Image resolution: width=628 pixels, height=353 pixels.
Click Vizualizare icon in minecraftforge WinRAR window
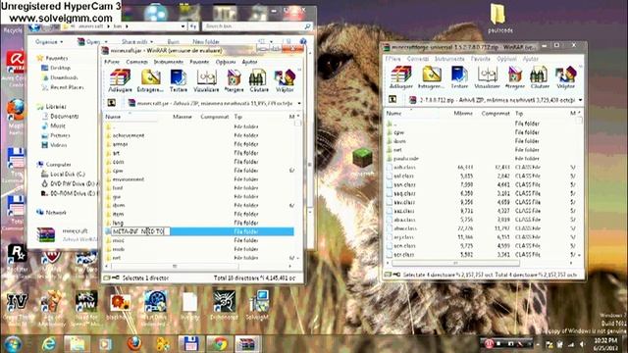pyautogui.click(x=487, y=76)
